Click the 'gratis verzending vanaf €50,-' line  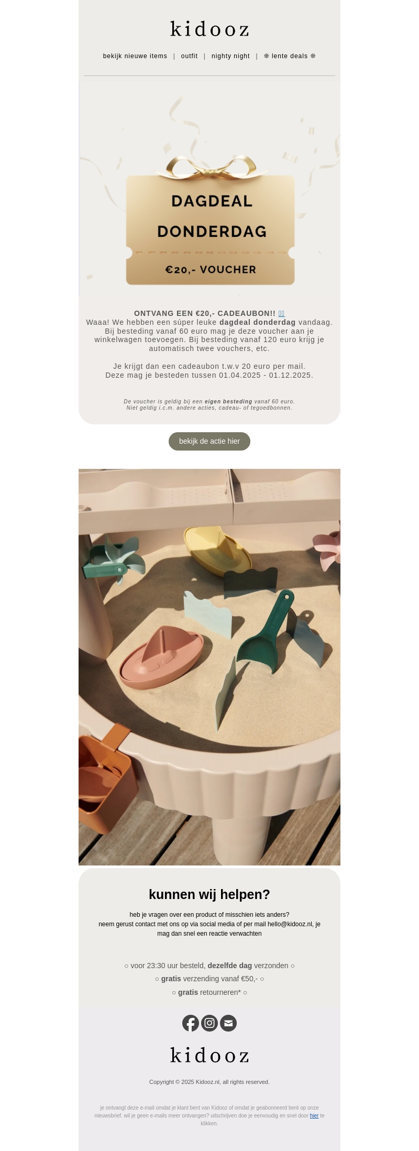(210, 979)
